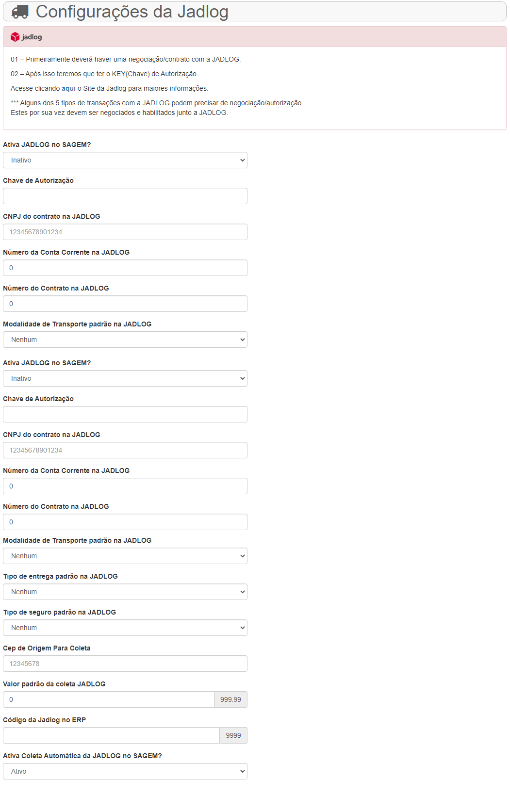Screen dimensions: 510x795
Task: Open the 'aqui' link to the Jadlog site
Action: (x=68, y=88)
